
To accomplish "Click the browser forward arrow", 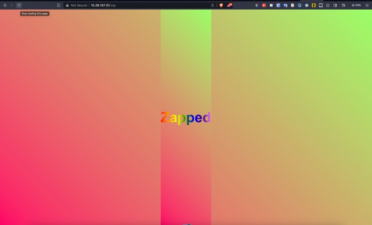I will click(x=12, y=5).
